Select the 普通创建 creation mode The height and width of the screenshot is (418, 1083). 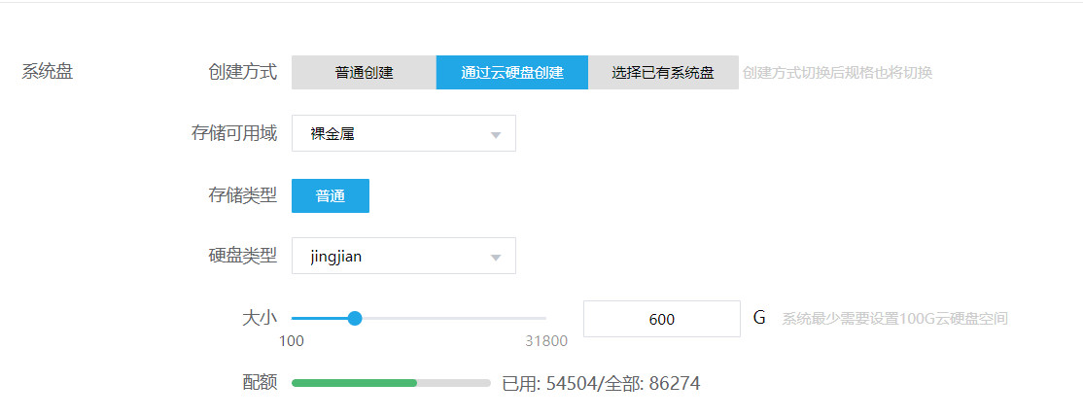coord(364,73)
